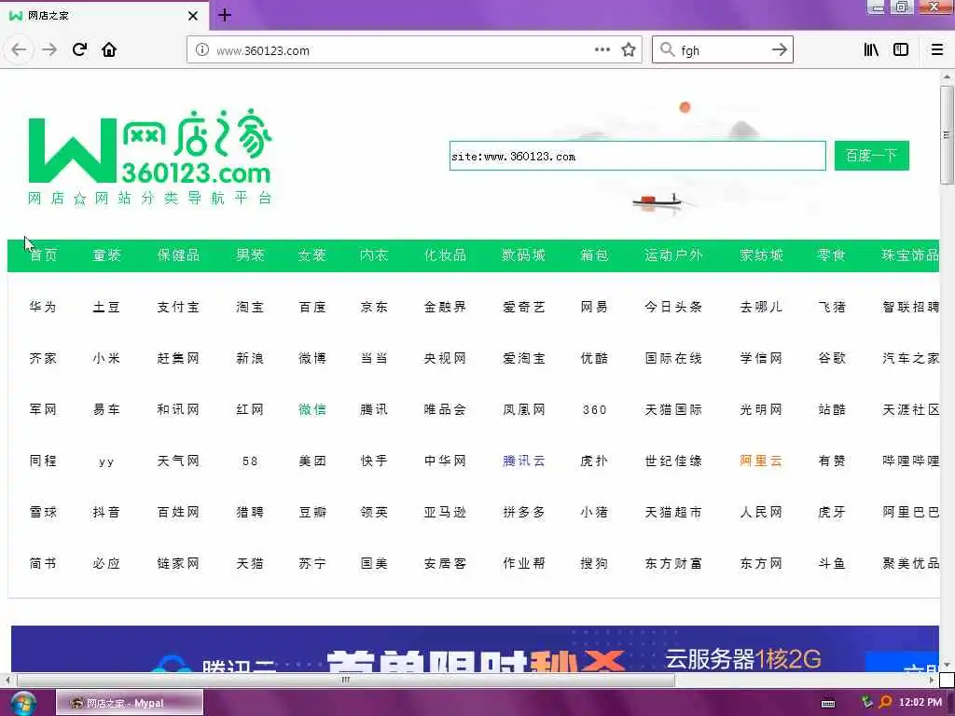Click the 腾讯云 server advertisement banner

pos(475,649)
